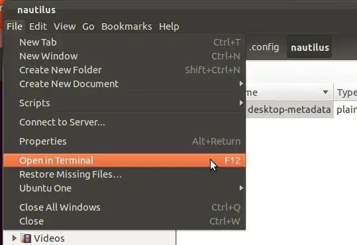Open the Create New Document submenu arrow
Viewport: 357px width, 245px height.
pos(241,84)
